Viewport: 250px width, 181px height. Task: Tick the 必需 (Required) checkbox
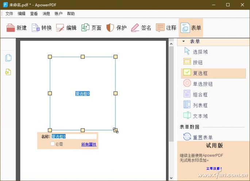pyautogui.click(x=53, y=144)
